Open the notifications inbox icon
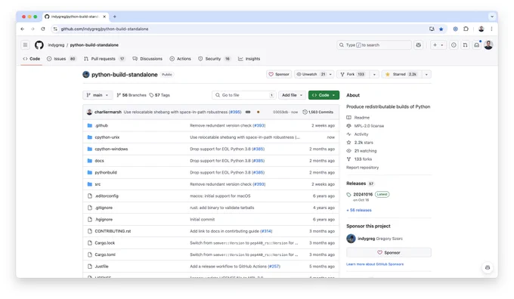 (x=477, y=45)
